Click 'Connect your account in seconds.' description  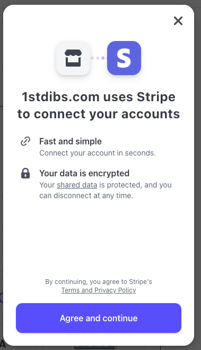pyautogui.click(x=98, y=153)
